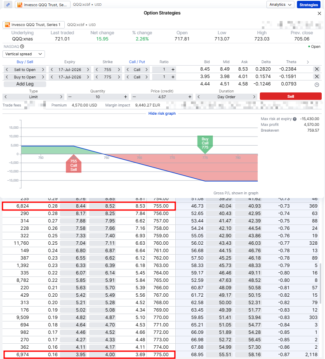This screenshot has width=325, height=359.
Task: Click strike 765.00 in the option chain
Action: [161, 280]
